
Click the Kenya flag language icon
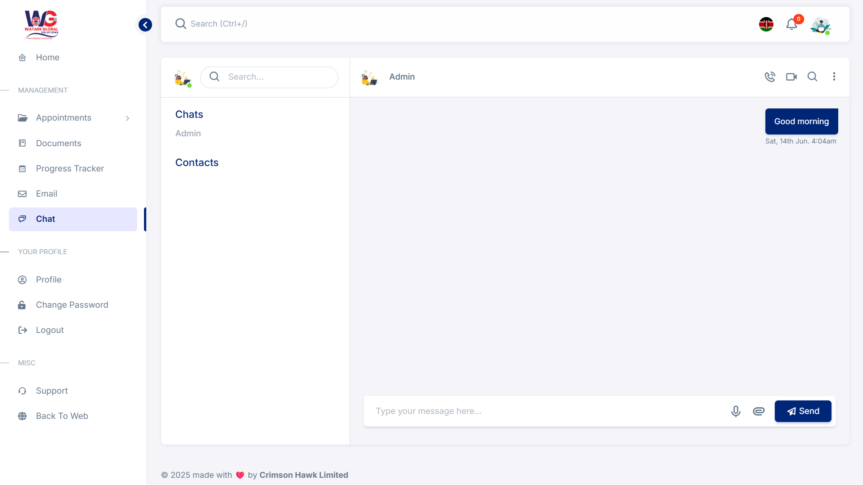tap(766, 24)
